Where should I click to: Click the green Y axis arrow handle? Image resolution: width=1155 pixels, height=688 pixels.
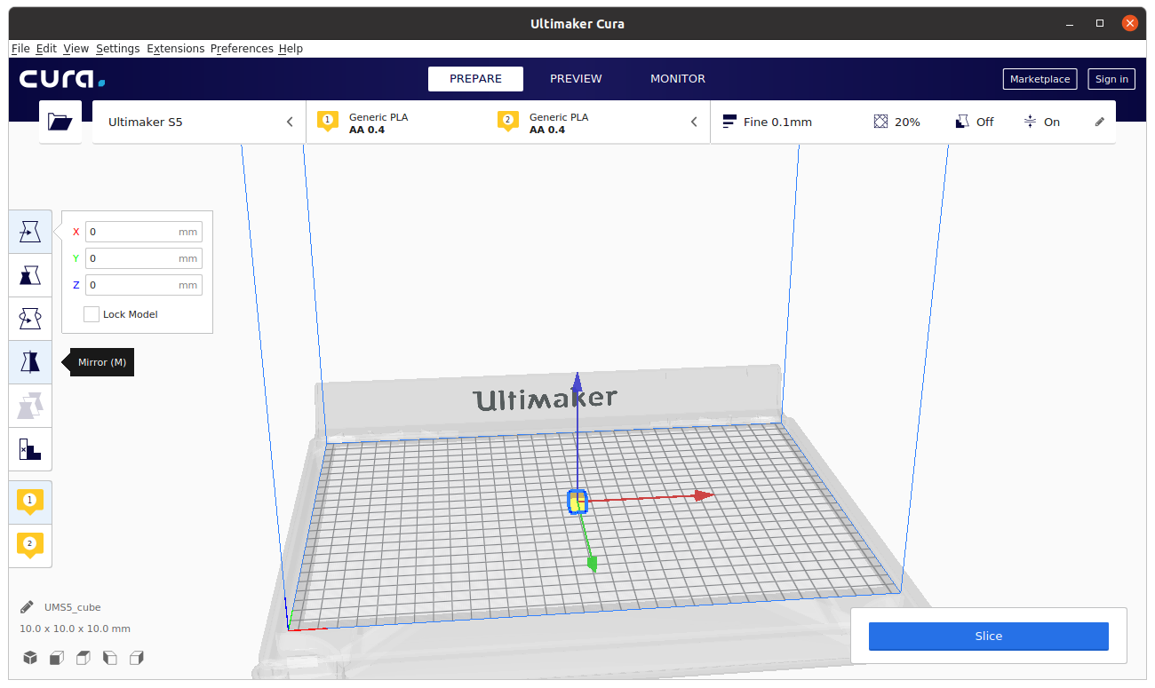[x=592, y=563]
